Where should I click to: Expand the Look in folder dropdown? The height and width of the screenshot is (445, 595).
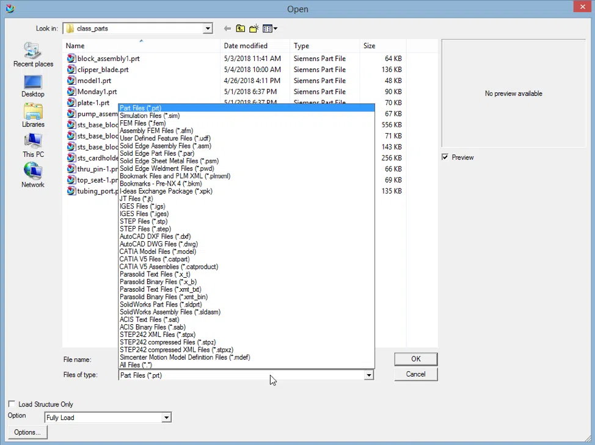[208, 29]
